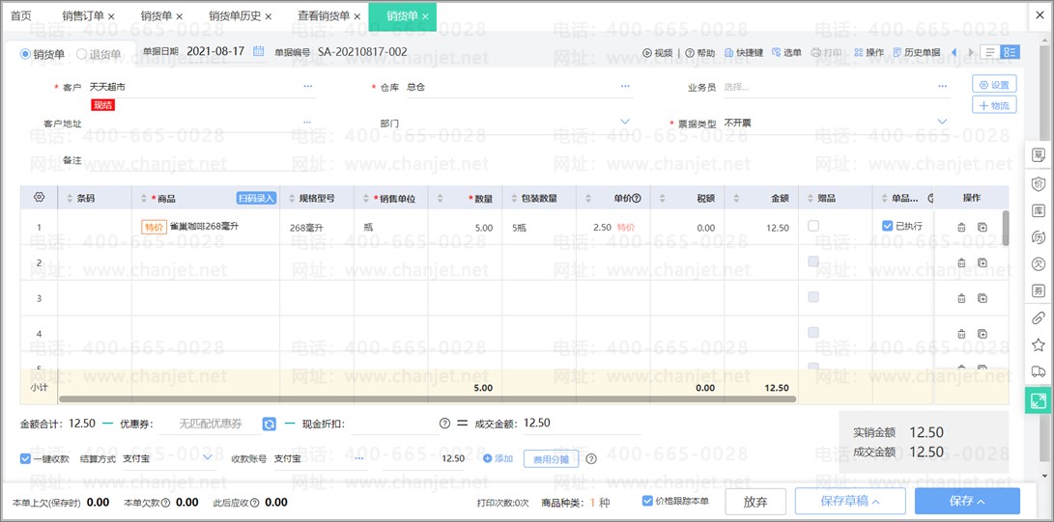This screenshot has width=1054, height=522.
Task: Open the draft (草) sidebar icon
Action: tap(1038, 155)
